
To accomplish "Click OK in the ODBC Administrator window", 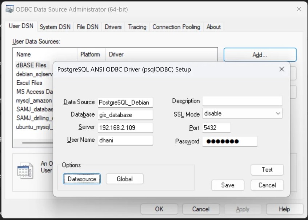I will coord(159,209).
